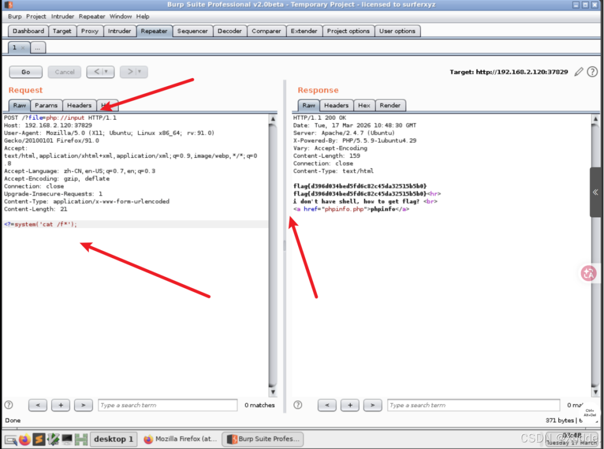The width and height of the screenshot is (604, 449).
Task: Click the Content-Length: 21 request header
Action: 35,209
